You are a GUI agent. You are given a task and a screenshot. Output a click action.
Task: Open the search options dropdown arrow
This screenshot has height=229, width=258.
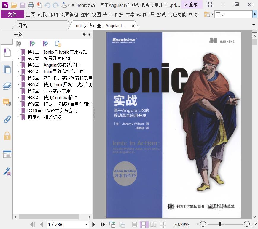coord(212,14)
